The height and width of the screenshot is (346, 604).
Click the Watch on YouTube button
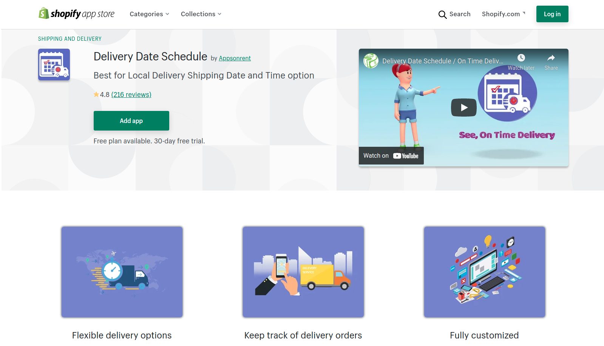pos(391,156)
